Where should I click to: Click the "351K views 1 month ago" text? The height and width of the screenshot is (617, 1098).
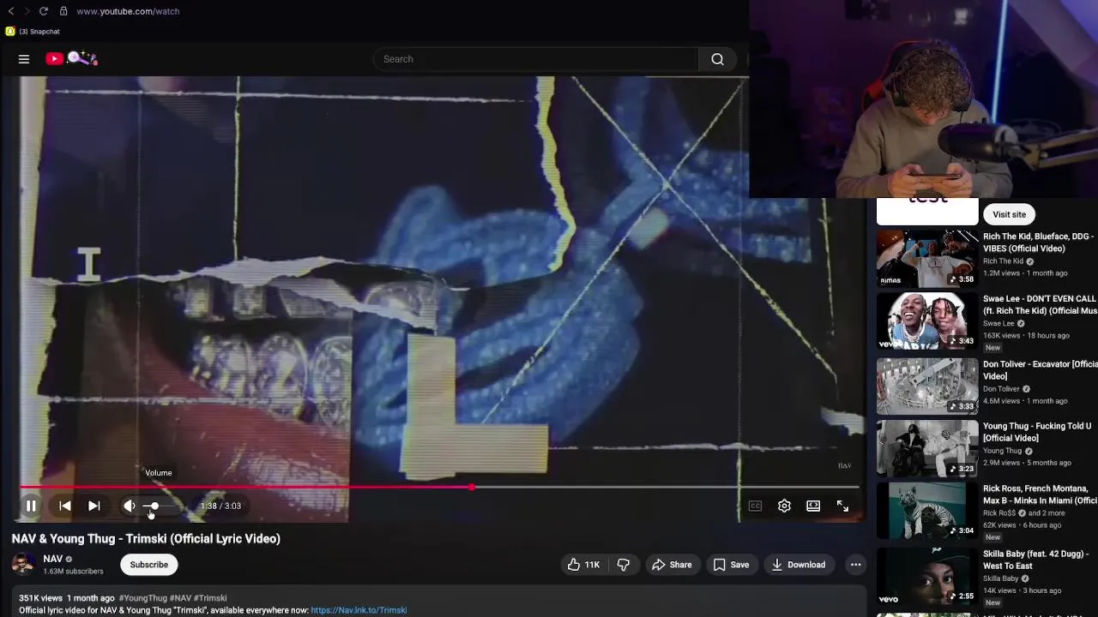(x=67, y=598)
